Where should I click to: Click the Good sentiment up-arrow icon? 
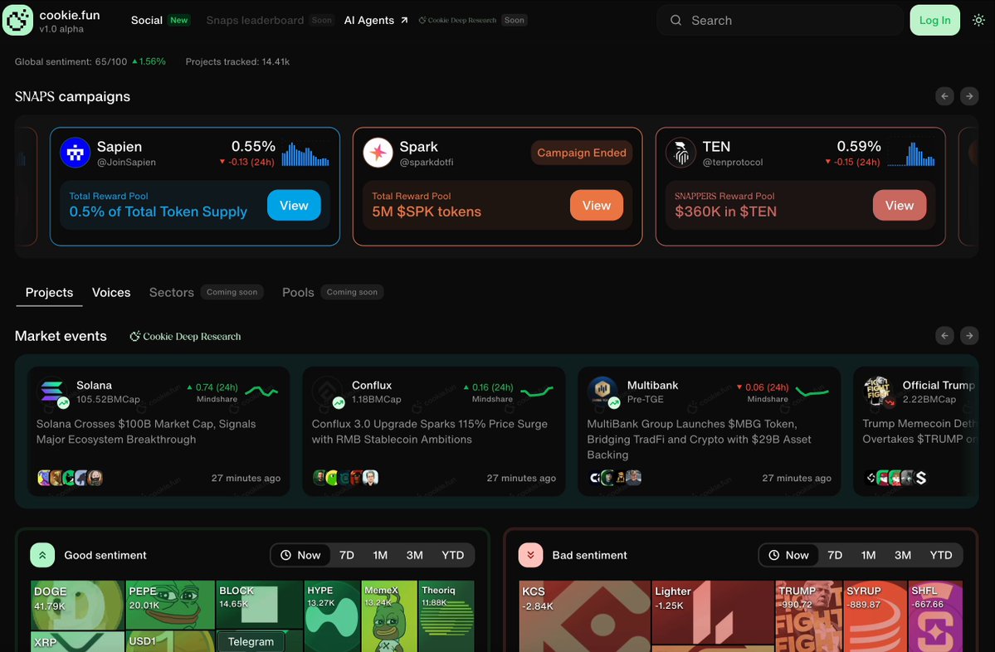point(42,555)
